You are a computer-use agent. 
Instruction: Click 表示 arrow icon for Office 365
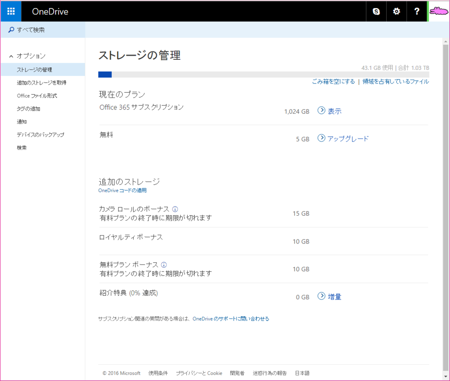(321, 110)
